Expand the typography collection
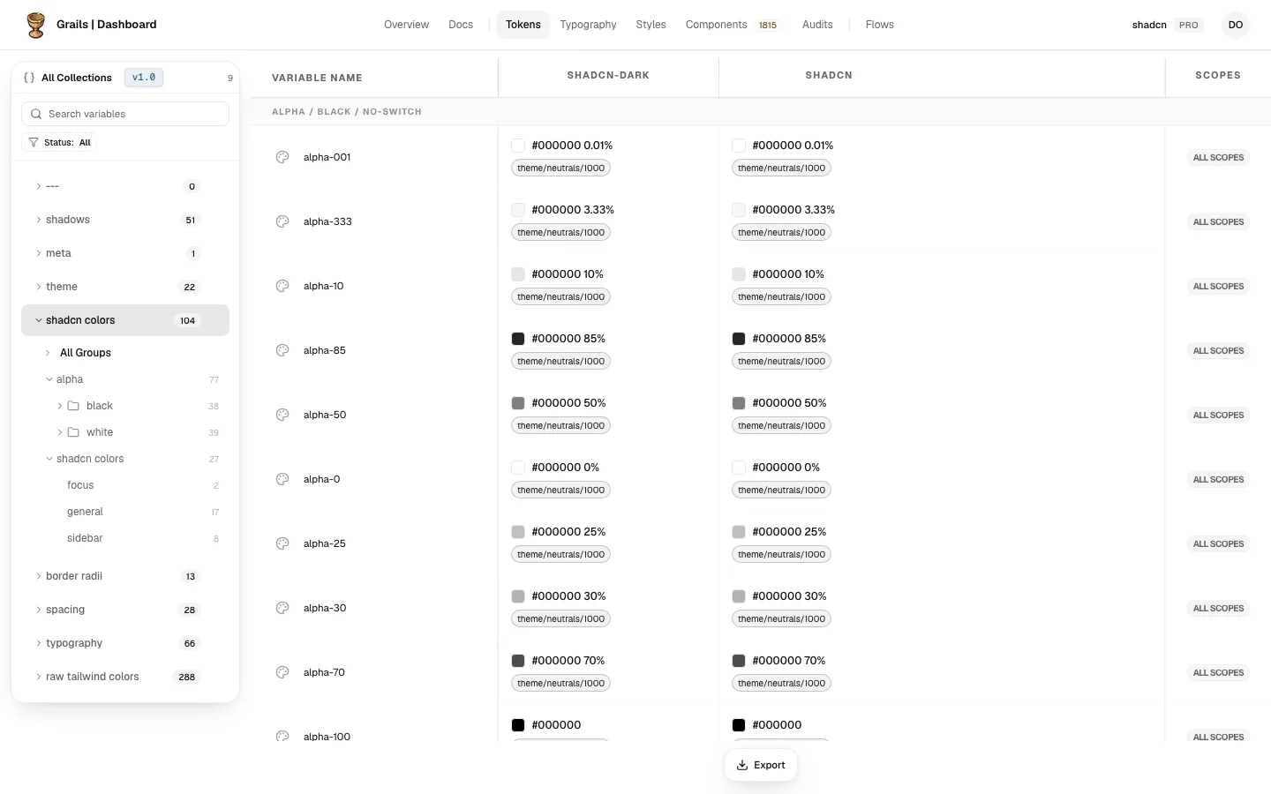1271x794 pixels. point(39,643)
